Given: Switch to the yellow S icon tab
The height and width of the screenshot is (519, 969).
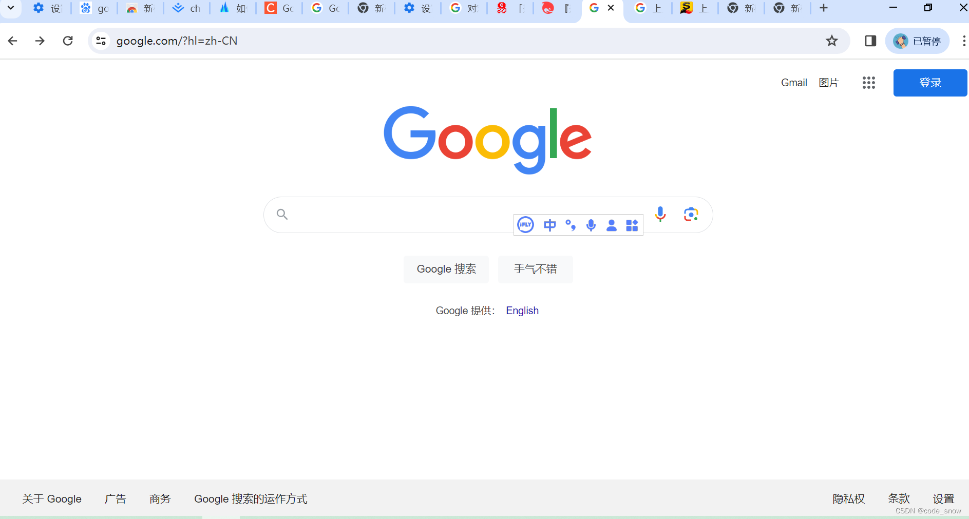Looking at the screenshot, I should (695, 8).
